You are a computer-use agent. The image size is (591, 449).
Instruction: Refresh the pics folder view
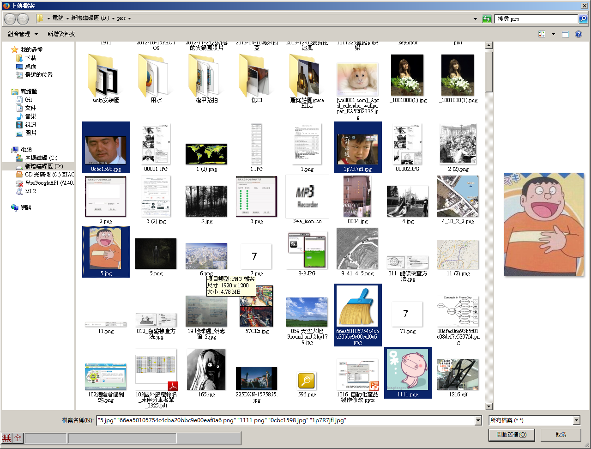click(x=487, y=18)
